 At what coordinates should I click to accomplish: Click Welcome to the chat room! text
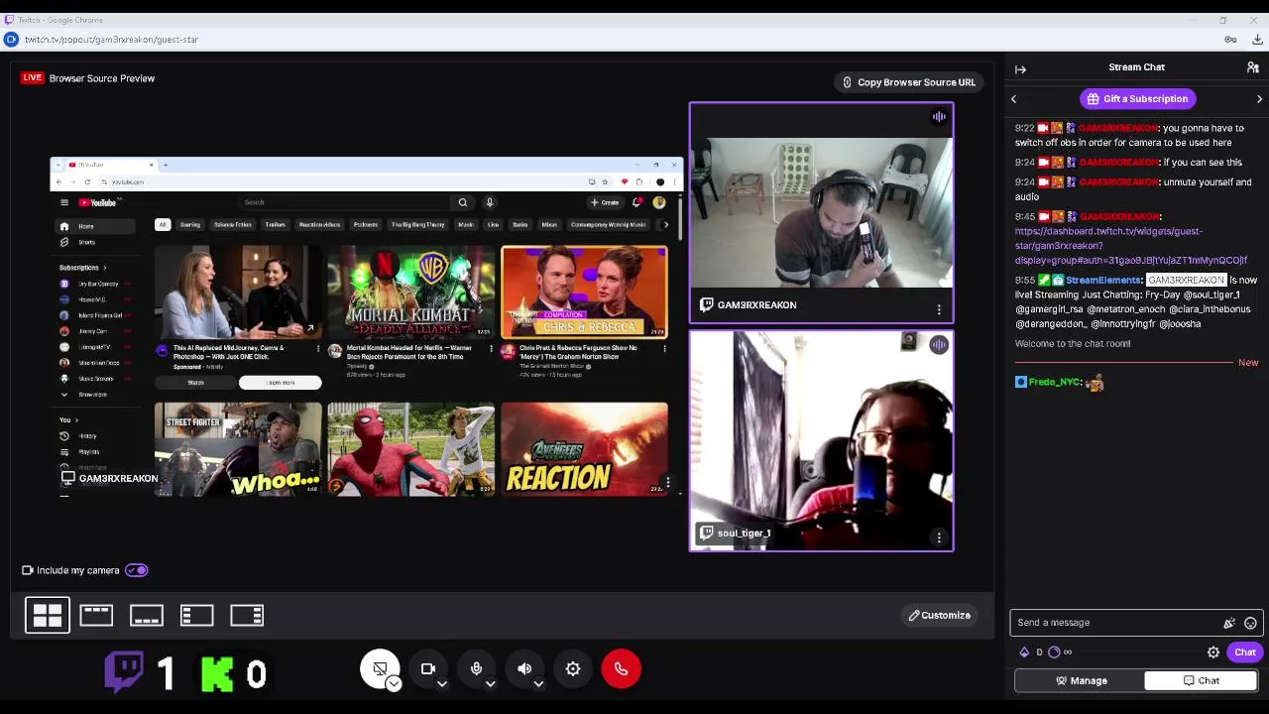click(1073, 344)
